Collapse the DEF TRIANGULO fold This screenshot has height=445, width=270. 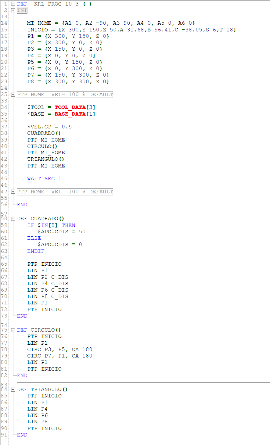(13, 389)
